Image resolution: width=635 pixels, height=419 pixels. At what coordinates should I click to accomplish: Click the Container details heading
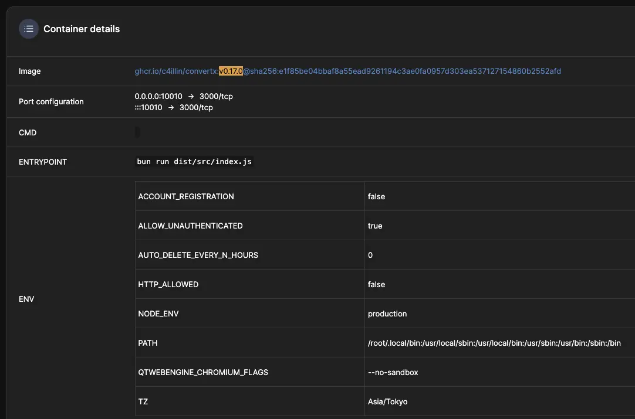point(82,29)
